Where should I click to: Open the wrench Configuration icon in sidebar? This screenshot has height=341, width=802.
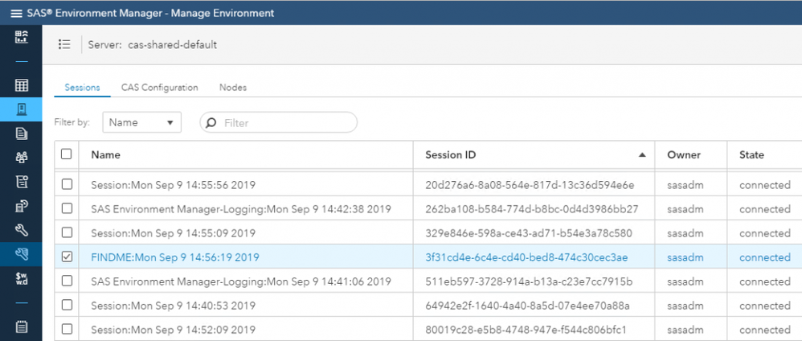coord(22,230)
